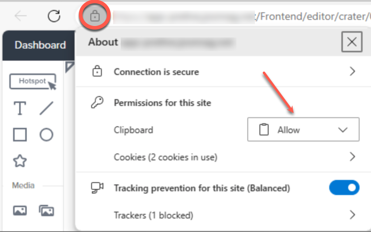
Task: Disable tracking prevention for this site
Action: click(x=344, y=188)
